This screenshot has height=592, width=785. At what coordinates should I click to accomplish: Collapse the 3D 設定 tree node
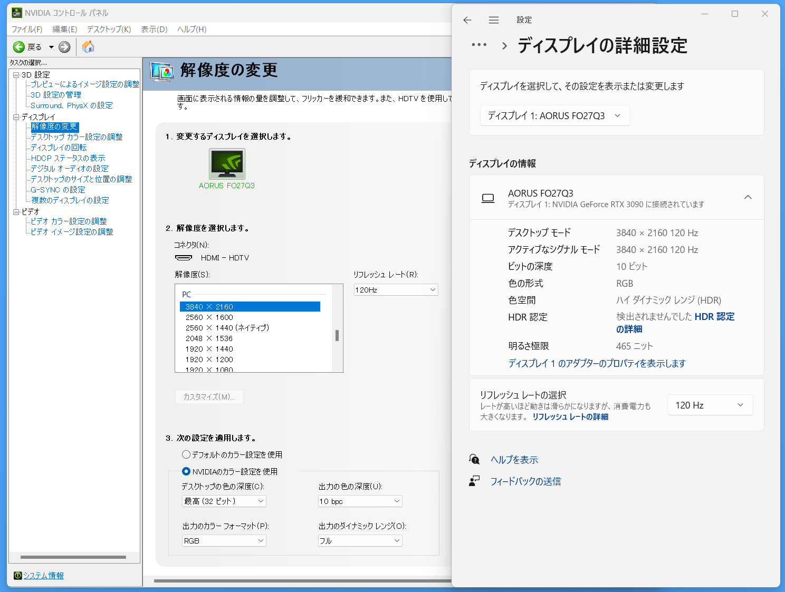click(x=16, y=75)
